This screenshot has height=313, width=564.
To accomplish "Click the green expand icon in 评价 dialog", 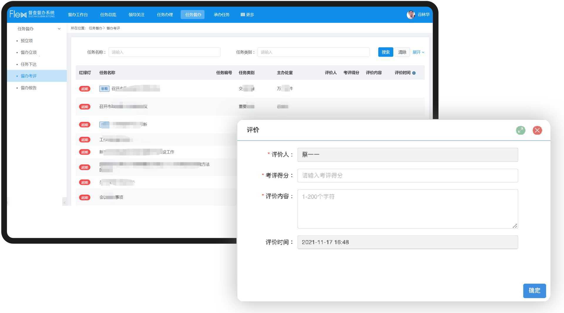I will 521,130.
